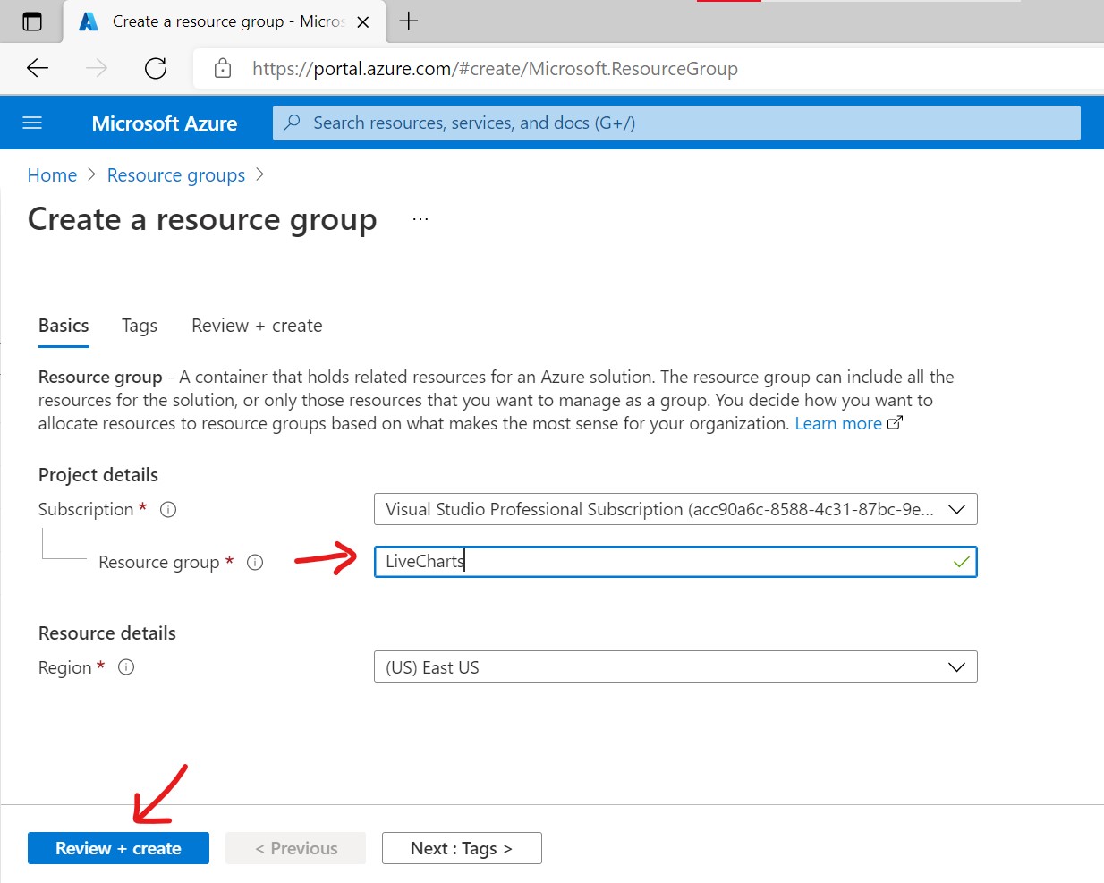This screenshot has height=883, width=1104.
Task: Follow the Learn more link
Action: click(x=838, y=424)
